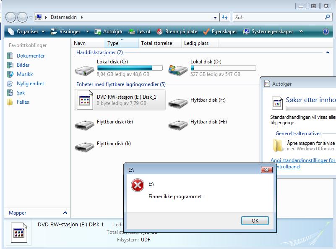Open Søk in favorite links

(21, 93)
